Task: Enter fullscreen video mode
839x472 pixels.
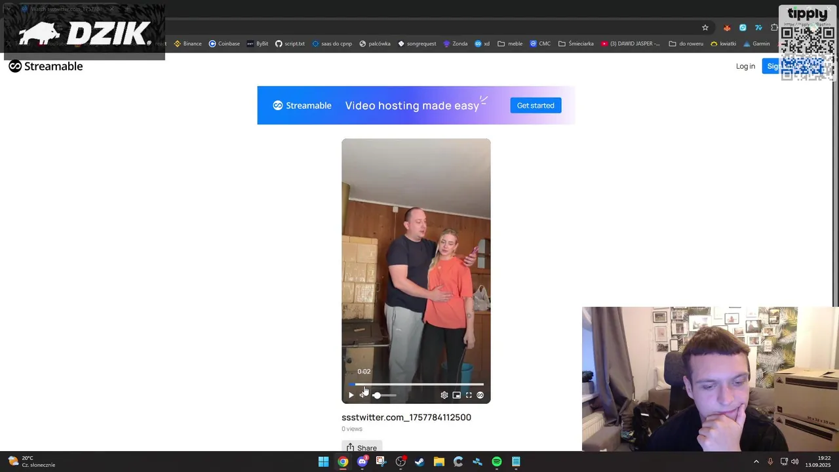Action: tap(469, 395)
